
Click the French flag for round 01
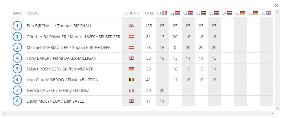tap(164, 13)
